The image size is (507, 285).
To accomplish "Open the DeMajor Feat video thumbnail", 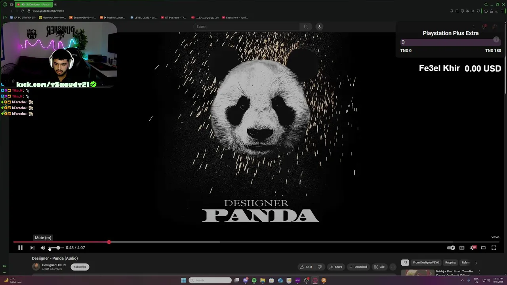I will 418,273.
